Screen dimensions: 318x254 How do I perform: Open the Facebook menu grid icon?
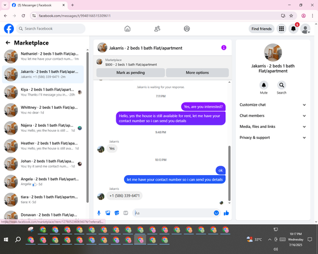(x=281, y=29)
